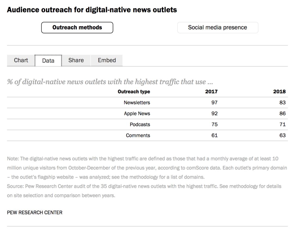Click Podcasts 2018 value 71
The width and height of the screenshot is (294, 230).
[283, 125]
